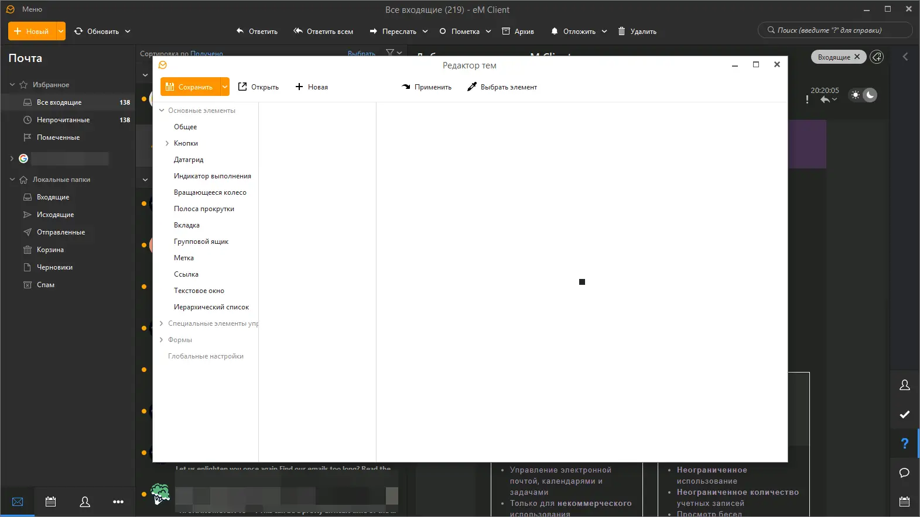
Task: Toggle the sun/moon dark mode switch
Action: [863, 95]
